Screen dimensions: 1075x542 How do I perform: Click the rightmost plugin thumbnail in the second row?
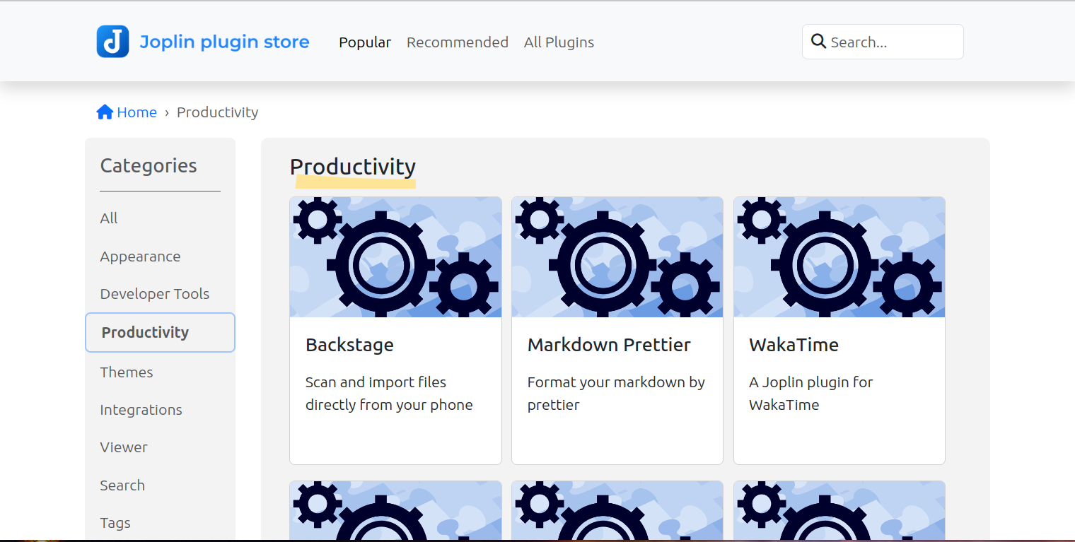click(839, 510)
